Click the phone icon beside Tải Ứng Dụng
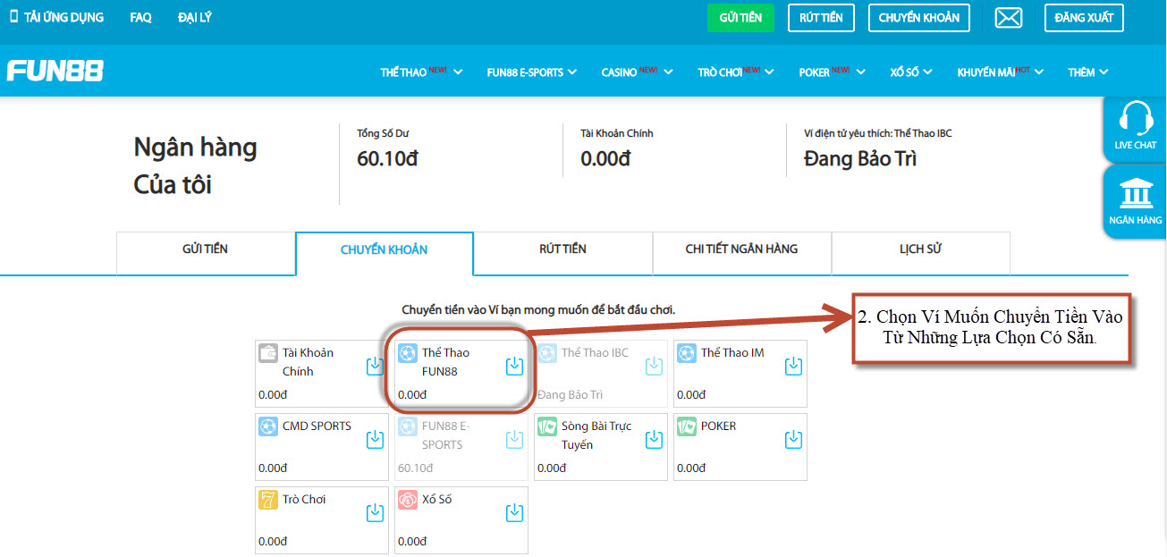The height and width of the screenshot is (557, 1167). coord(13,17)
